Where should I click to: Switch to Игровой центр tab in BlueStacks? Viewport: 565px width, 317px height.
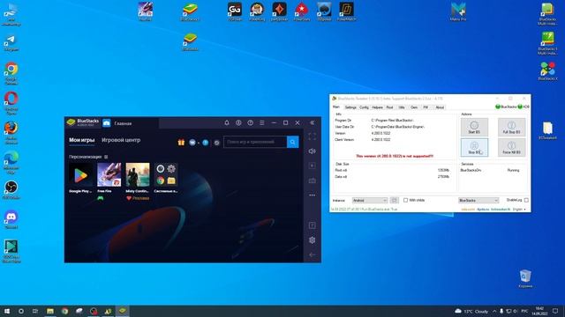click(121, 140)
